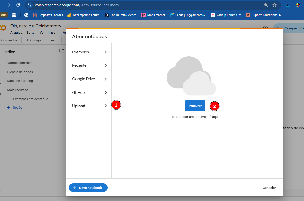Screen dimensions: 304x201
Task: Bookmark this page with the star icon
Action: tap(275, 5)
